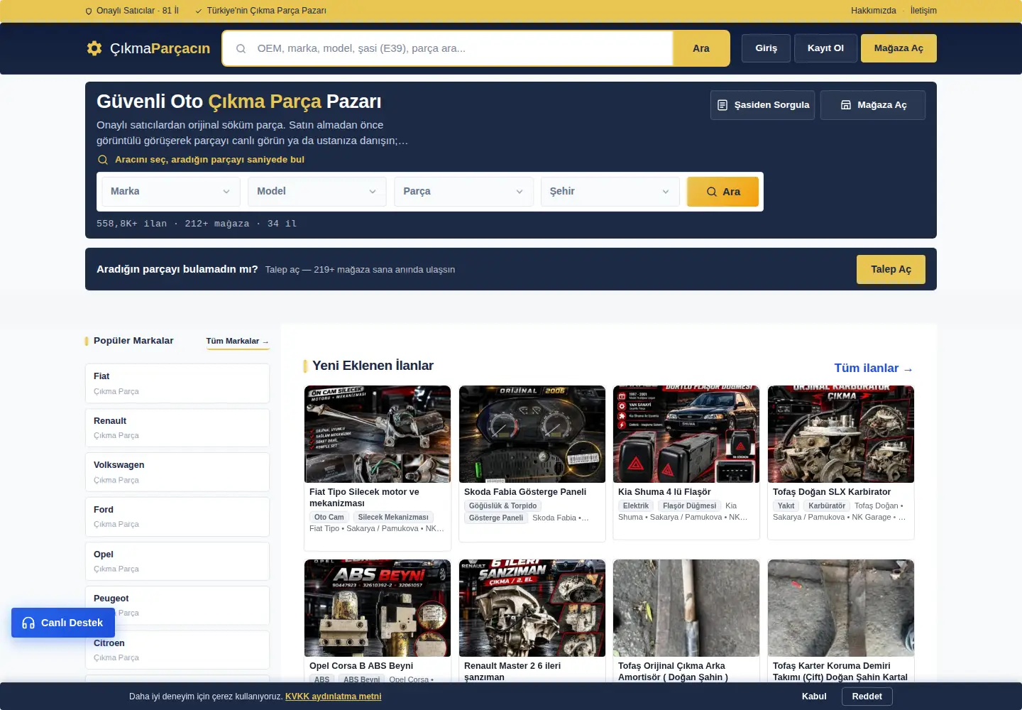
Task: Open the Tüm ilanlar link
Action: pyautogui.click(x=874, y=368)
